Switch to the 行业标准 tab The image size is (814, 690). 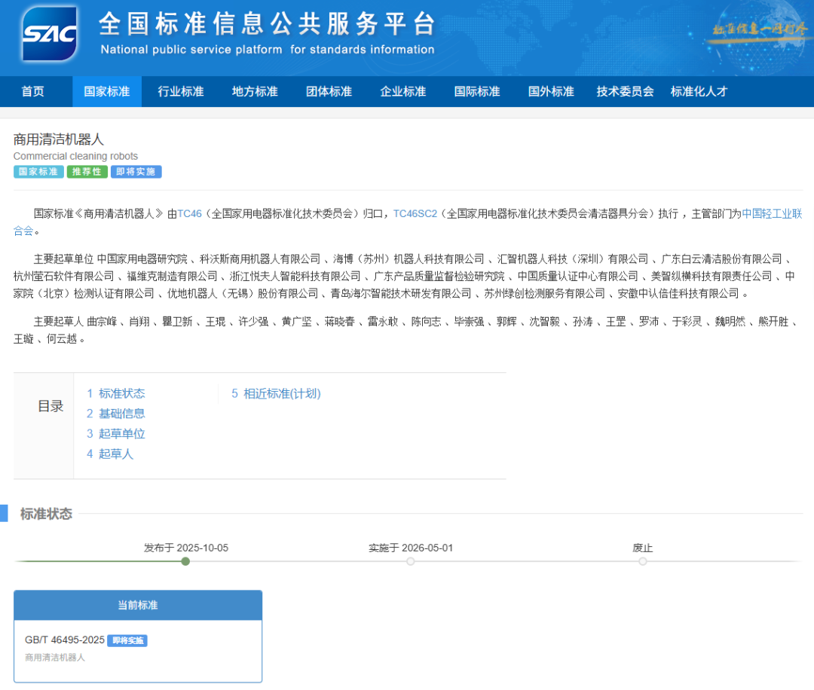pyautogui.click(x=181, y=91)
